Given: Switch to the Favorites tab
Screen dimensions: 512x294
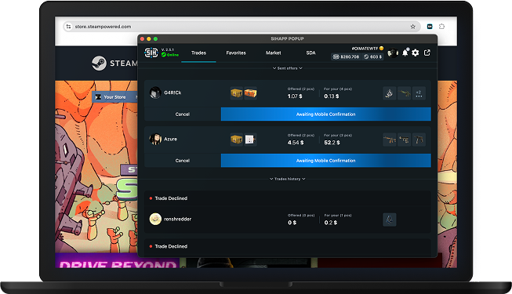Looking at the screenshot, I should (x=236, y=53).
